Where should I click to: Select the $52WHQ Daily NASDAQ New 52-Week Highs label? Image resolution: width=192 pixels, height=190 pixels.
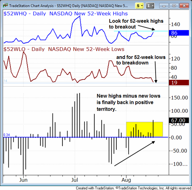coord(66,14)
